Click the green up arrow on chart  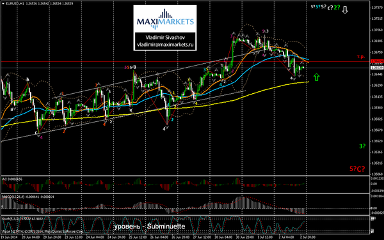click(316, 77)
